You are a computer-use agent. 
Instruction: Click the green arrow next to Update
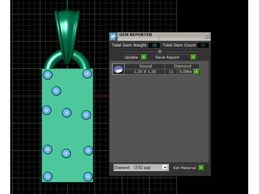pyautogui.click(x=144, y=57)
